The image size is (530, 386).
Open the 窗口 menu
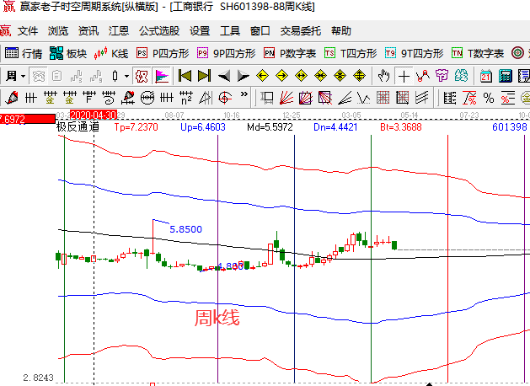[260, 31]
